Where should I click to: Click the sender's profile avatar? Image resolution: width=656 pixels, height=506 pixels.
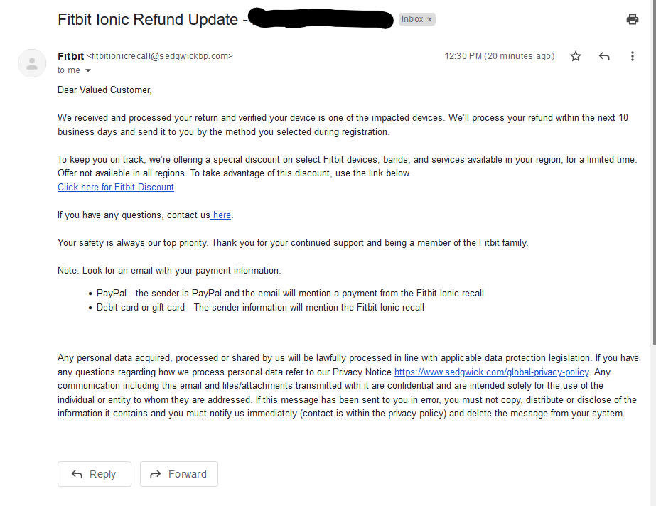[32, 63]
